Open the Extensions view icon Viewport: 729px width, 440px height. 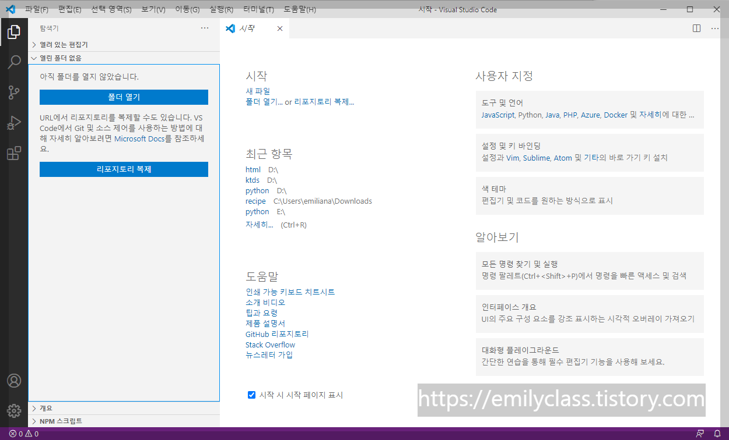tap(14, 153)
